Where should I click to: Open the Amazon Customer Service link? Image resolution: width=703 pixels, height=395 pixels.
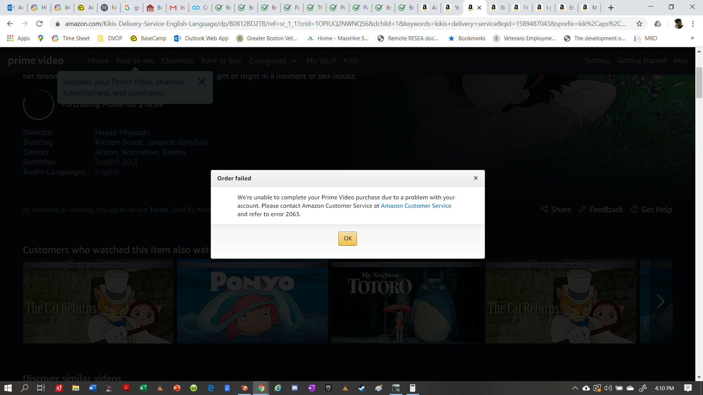416,206
